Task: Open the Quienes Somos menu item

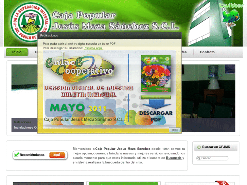Action: pos(48,52)
